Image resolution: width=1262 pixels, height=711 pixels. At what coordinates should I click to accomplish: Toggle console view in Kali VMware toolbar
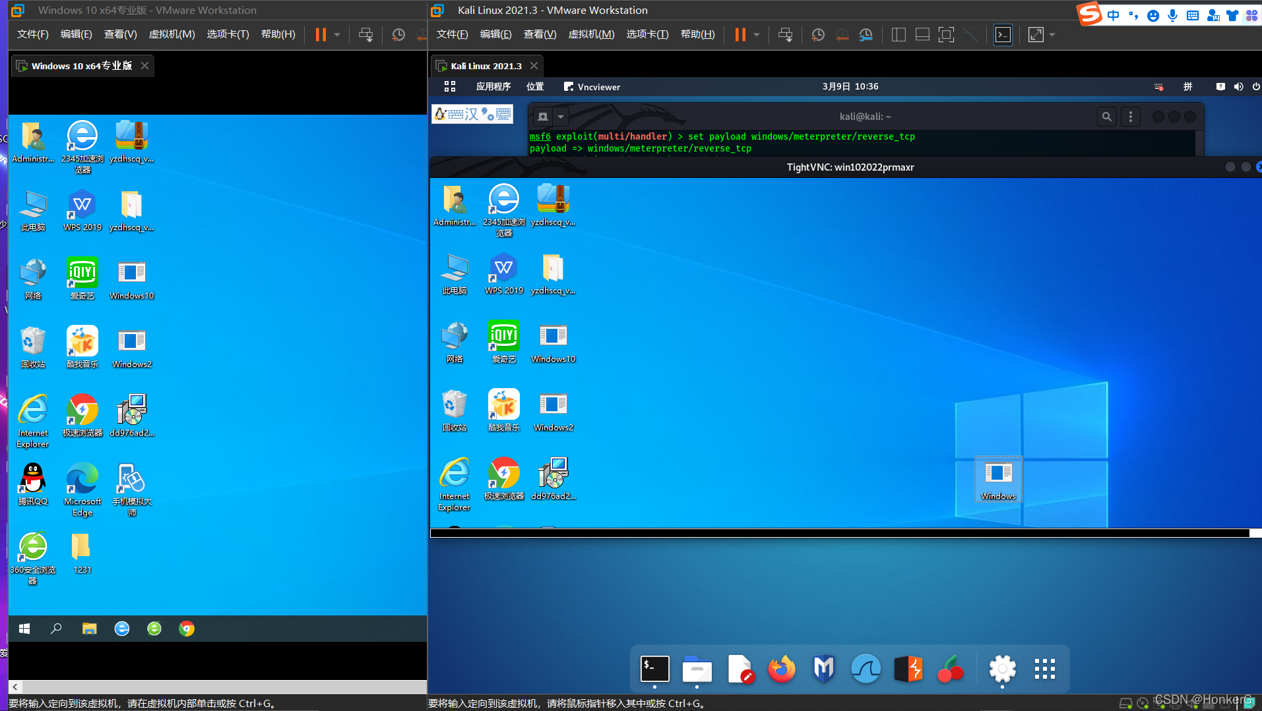pos(1003,35)
